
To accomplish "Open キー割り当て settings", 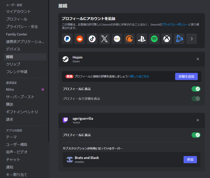I will tap(25, 175).
